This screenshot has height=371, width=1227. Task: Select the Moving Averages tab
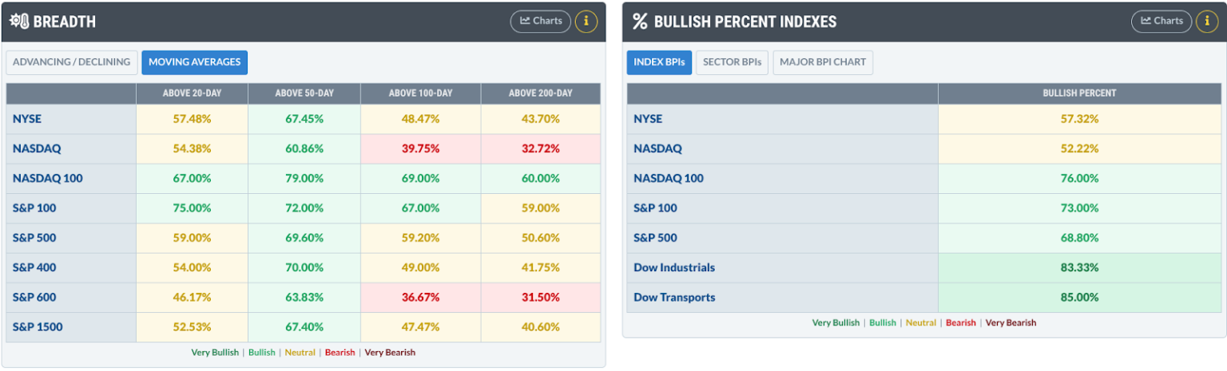[195, 62]
